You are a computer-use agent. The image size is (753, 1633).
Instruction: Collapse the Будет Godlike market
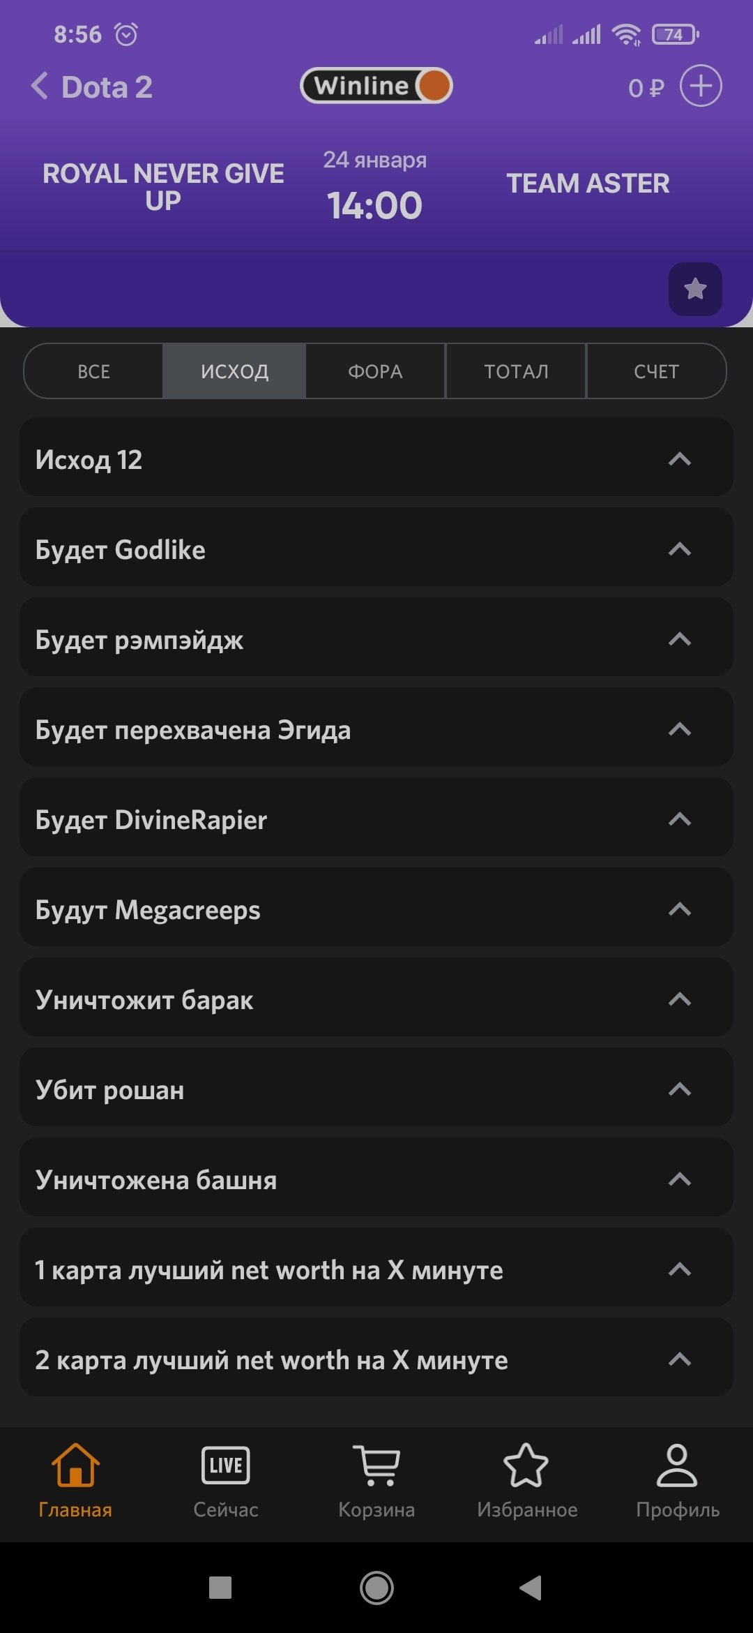pos(680,549)
